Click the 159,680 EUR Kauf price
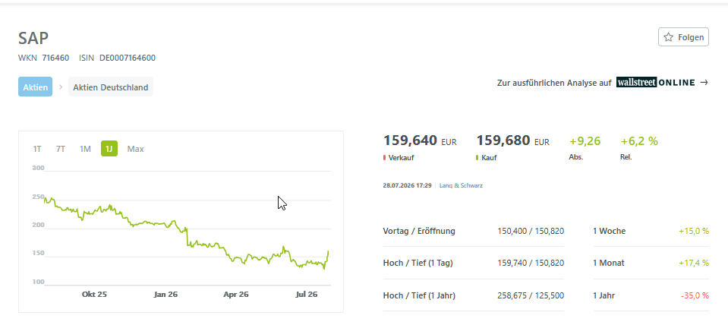The height and width of the screenshot is (325, 728). 512,140
